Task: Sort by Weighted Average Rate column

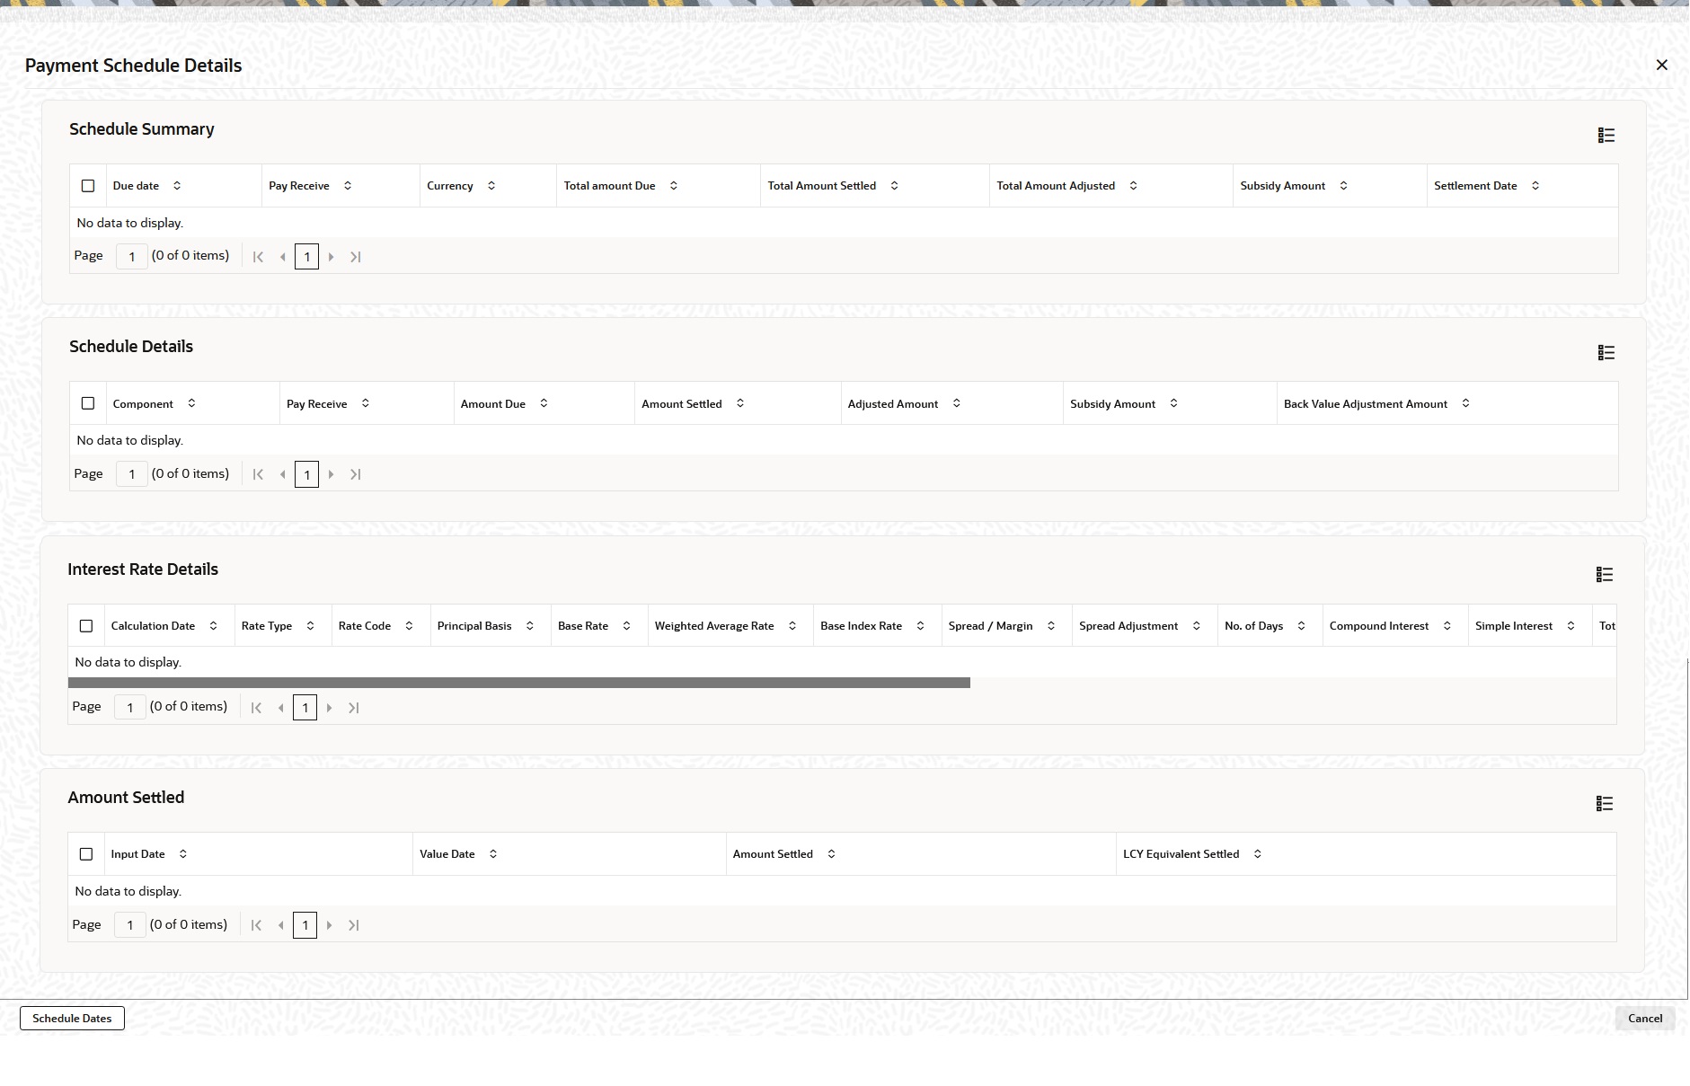Action: pos(792,626)
